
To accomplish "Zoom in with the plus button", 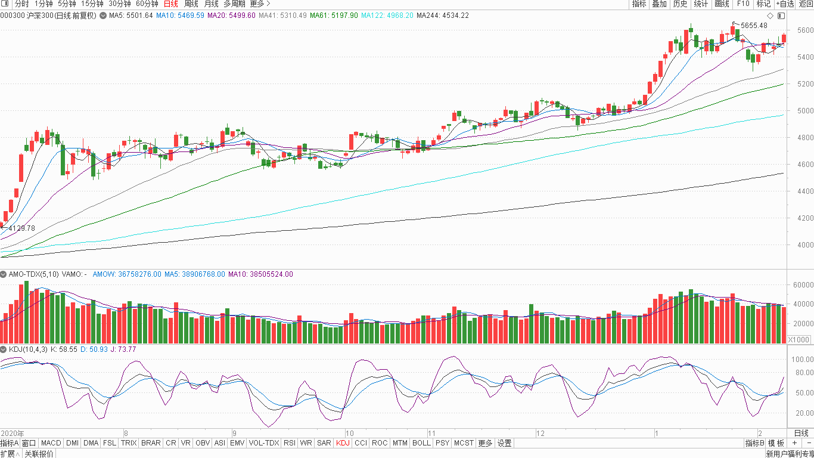I will (794, 443).
